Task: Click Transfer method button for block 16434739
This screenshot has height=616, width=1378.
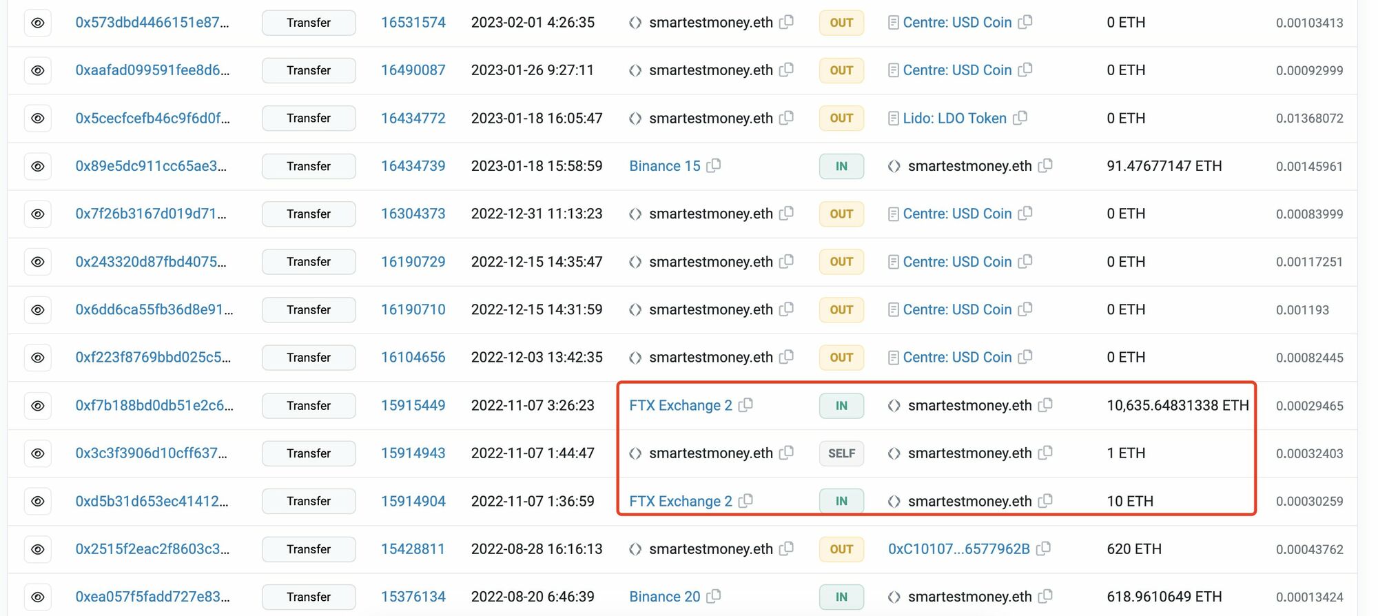Action: coord(309,166)
